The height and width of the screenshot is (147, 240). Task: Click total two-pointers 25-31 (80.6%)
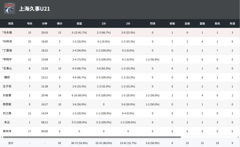point(103,143)
